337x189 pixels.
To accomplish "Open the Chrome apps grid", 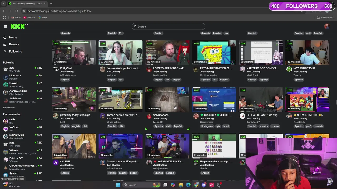I will click(4, 18).
